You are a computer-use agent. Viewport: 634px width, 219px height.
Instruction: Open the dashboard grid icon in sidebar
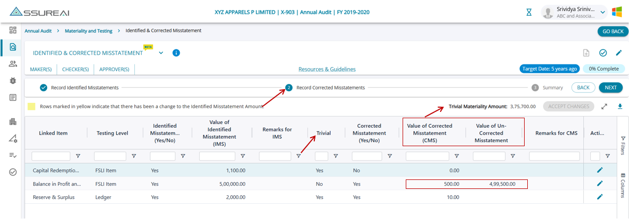point(13,30)
